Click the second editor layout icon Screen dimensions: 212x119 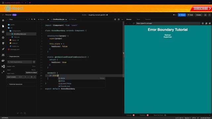(119, 20)
